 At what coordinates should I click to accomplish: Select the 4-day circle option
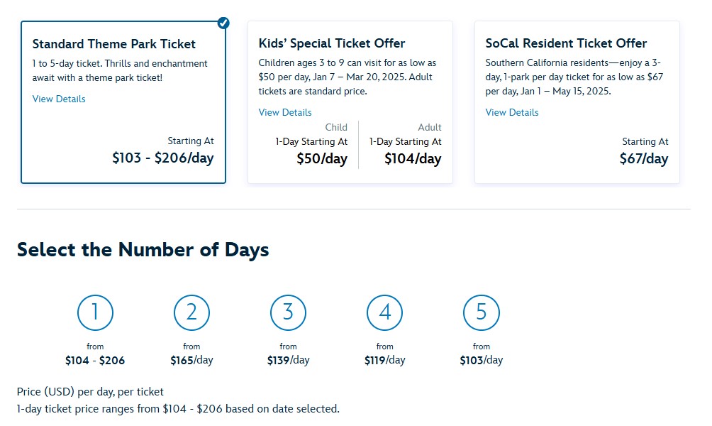pyautogui.click(x=384, y=312)
